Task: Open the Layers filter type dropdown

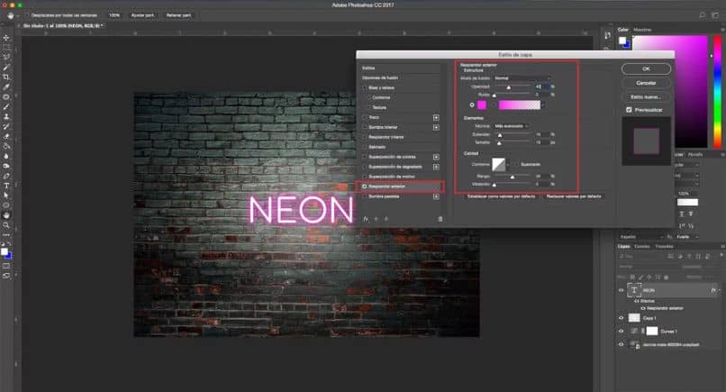Action: [x=641, y=256]
